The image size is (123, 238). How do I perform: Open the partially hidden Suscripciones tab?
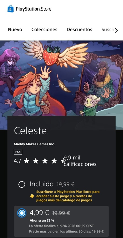[x=108, y=30]
